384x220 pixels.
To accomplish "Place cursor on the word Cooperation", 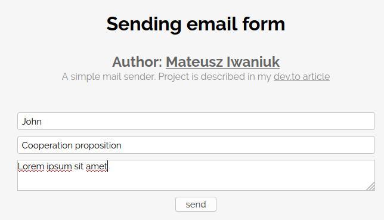I will tap(47, 145).
